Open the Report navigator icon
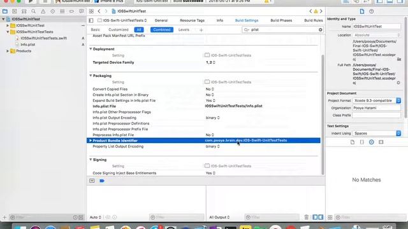408x229 pixels. (82, 11)
